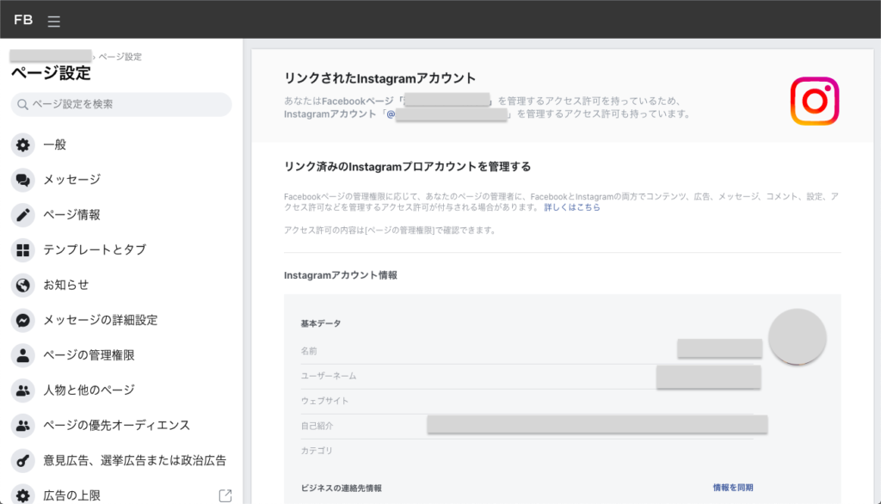Click the Instagram logo icon
The image size is (881, 504).
pyautogui.click(x=815, y=101)
